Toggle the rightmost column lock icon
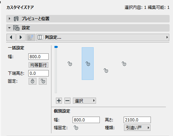173x136 pixels. (124, 64)
